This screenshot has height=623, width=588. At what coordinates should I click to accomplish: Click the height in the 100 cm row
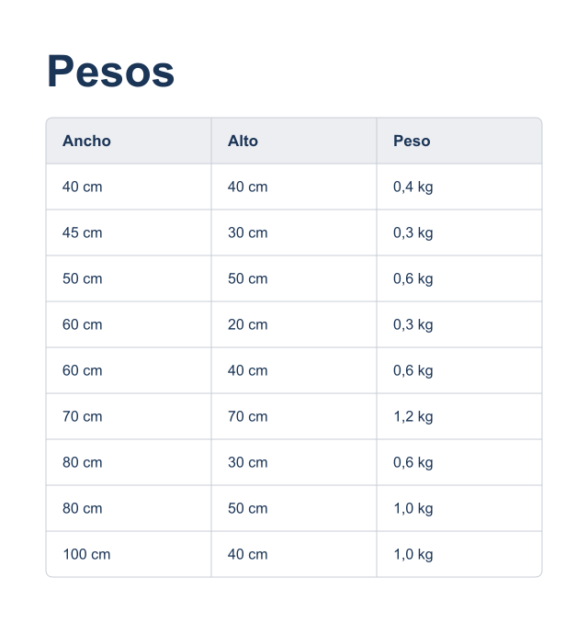coord(294,554)
